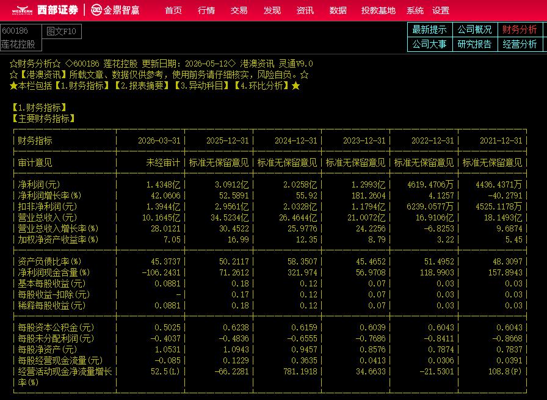
Task: Click the 基本每股收益(元) row label
Action: 52,283
